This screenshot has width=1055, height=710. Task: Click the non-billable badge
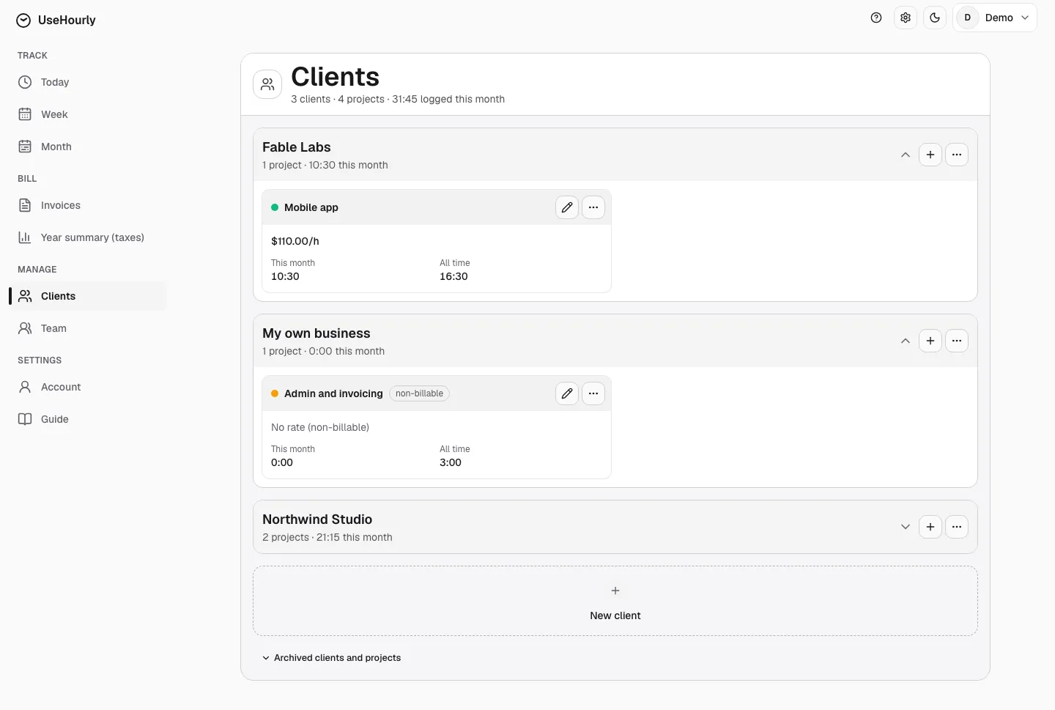pos(419,393)
